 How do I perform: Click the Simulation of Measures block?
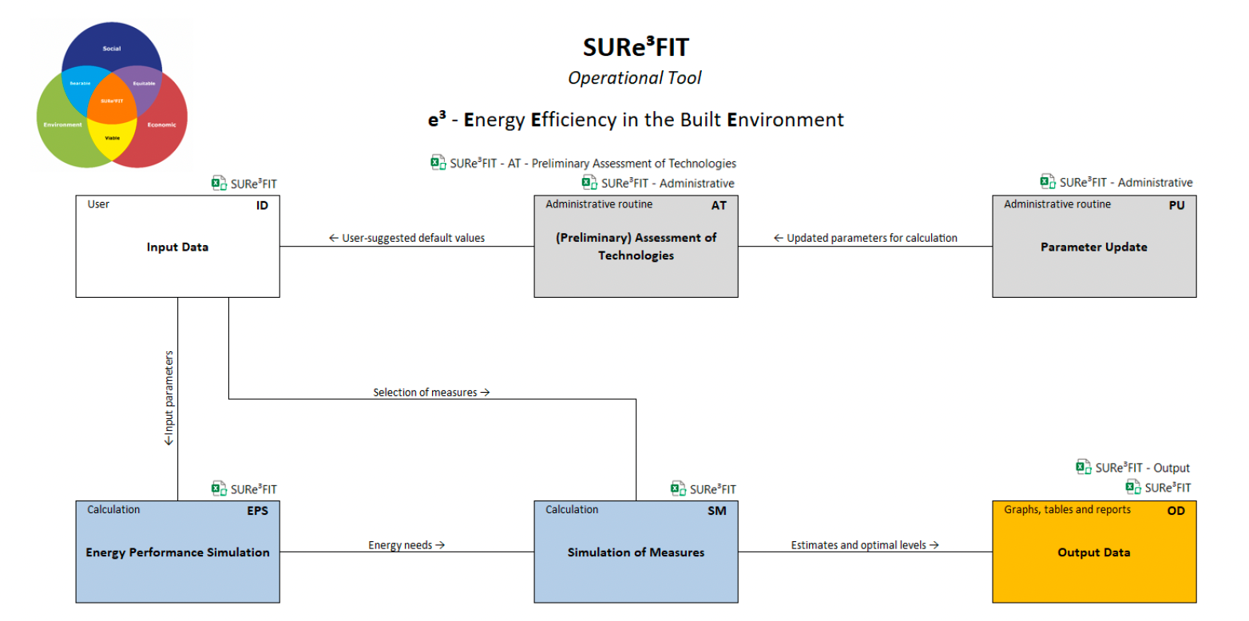coord(636,552)
